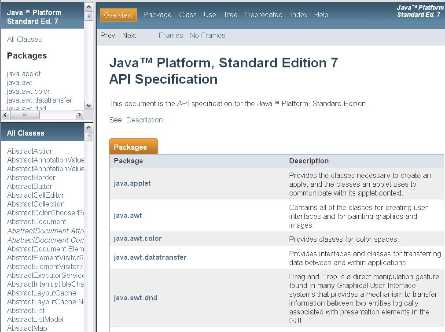Open the AbstractListModel class
Image resolution: width=445 pixels, height=332 pixels.
[x=35, y=319]
